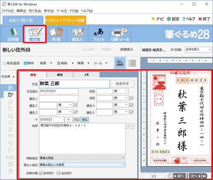Open the 連名3 honorific dropdown

(65, 112)
